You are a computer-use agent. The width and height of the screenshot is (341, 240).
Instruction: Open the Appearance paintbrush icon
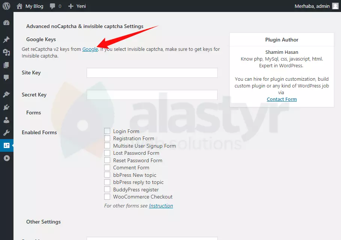[x=6, y=94]
